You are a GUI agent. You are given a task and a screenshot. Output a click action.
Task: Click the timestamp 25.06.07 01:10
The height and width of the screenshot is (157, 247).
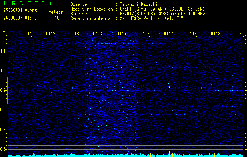20,18
